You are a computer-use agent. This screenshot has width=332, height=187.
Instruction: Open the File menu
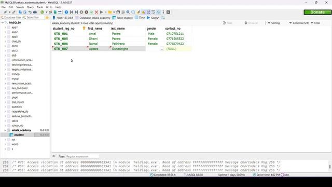[4, 7]
